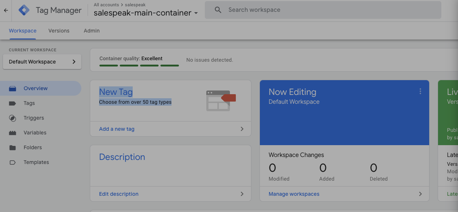Click the Modified count value
This screenshot has height=212, width=458.
coord(272,168)
